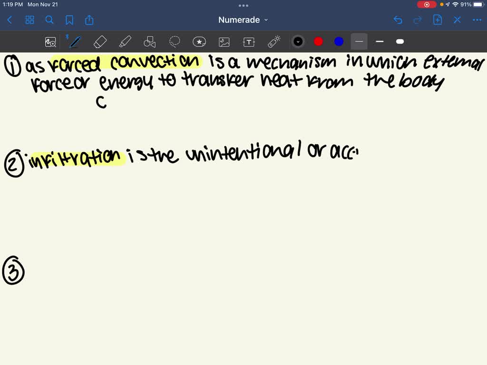Image resolution: width=487 pixels, height=365 pixels.
Task: Pick the red color swatch
Action: click(x=318, y=41)
